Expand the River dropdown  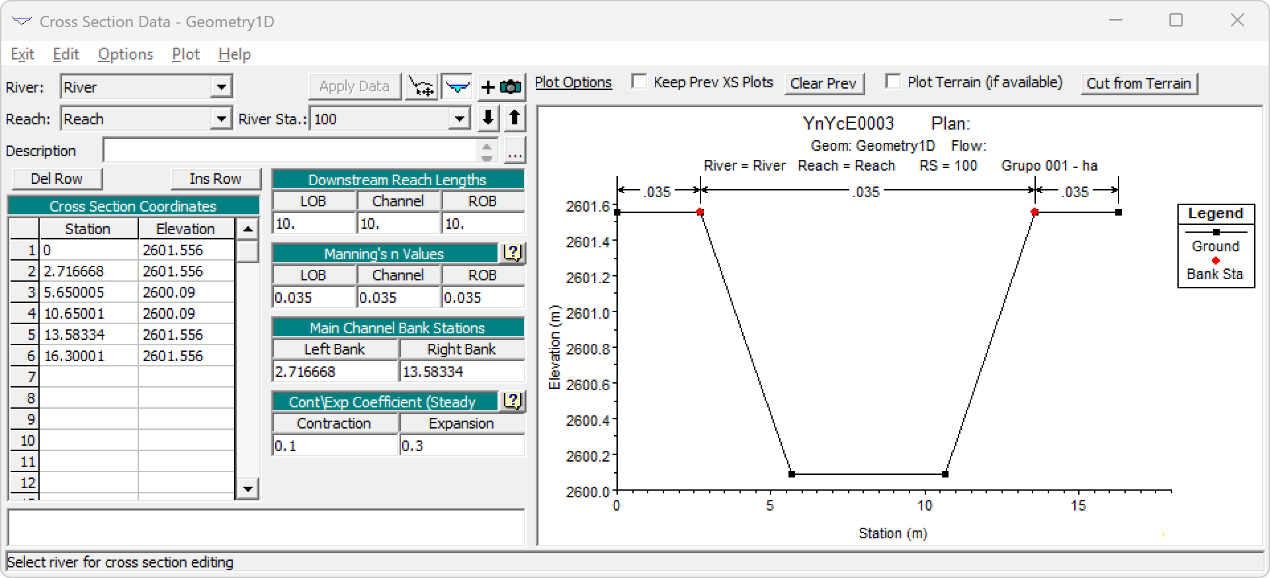(x=222, y=87)
